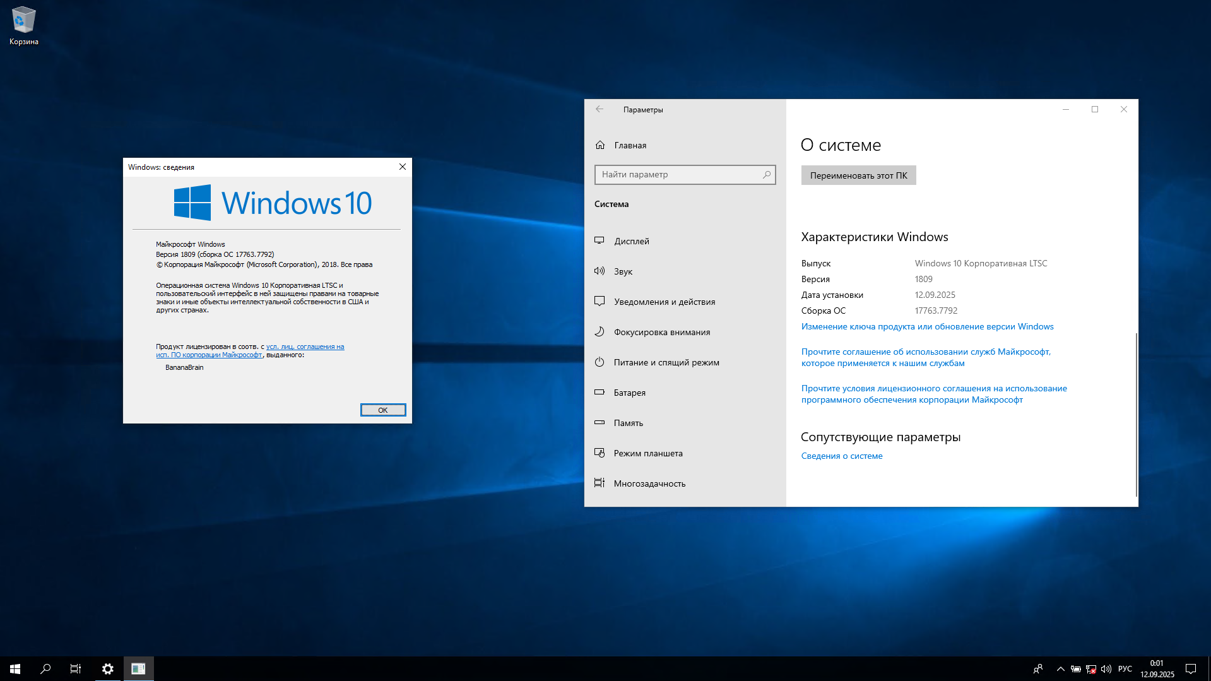Click the Режим планшета icon

[600, 453]
